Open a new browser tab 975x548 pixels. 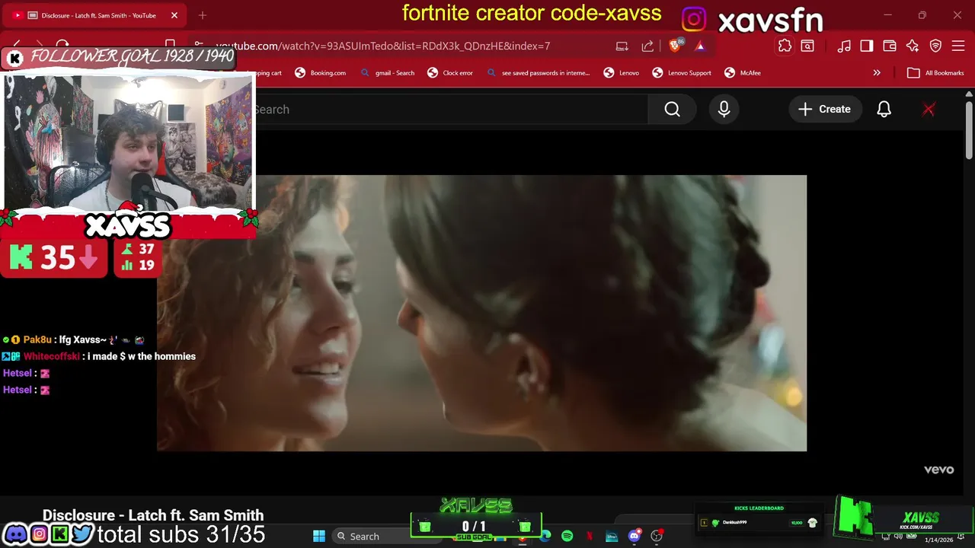(203, 15)
